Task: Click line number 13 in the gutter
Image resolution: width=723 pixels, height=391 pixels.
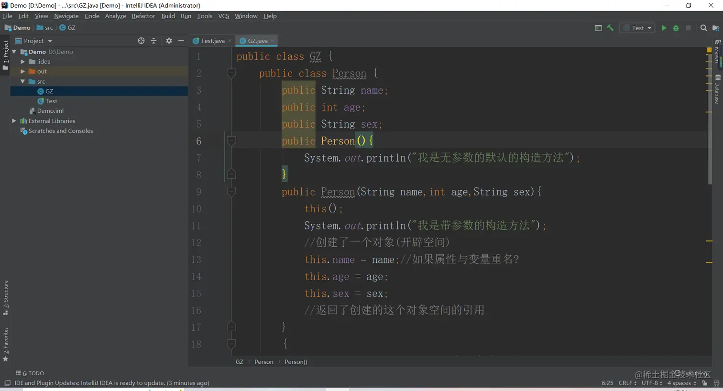Action: click(x=196, y=260)
